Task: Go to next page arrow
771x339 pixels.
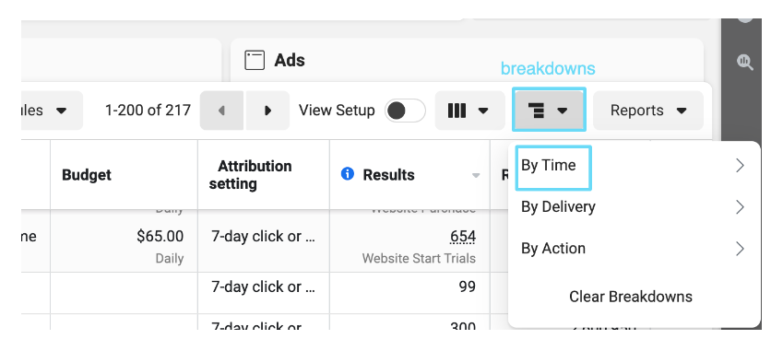Action: coord(268,111)
